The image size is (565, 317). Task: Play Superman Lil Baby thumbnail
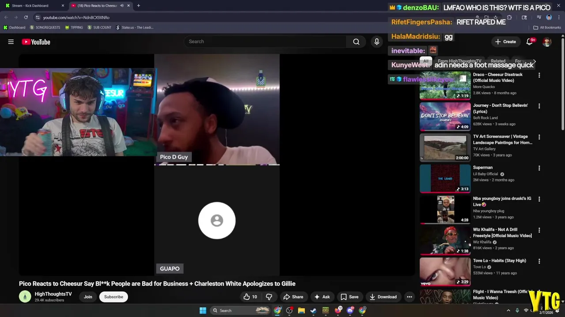pyautogui.click(x=445, y=178)
